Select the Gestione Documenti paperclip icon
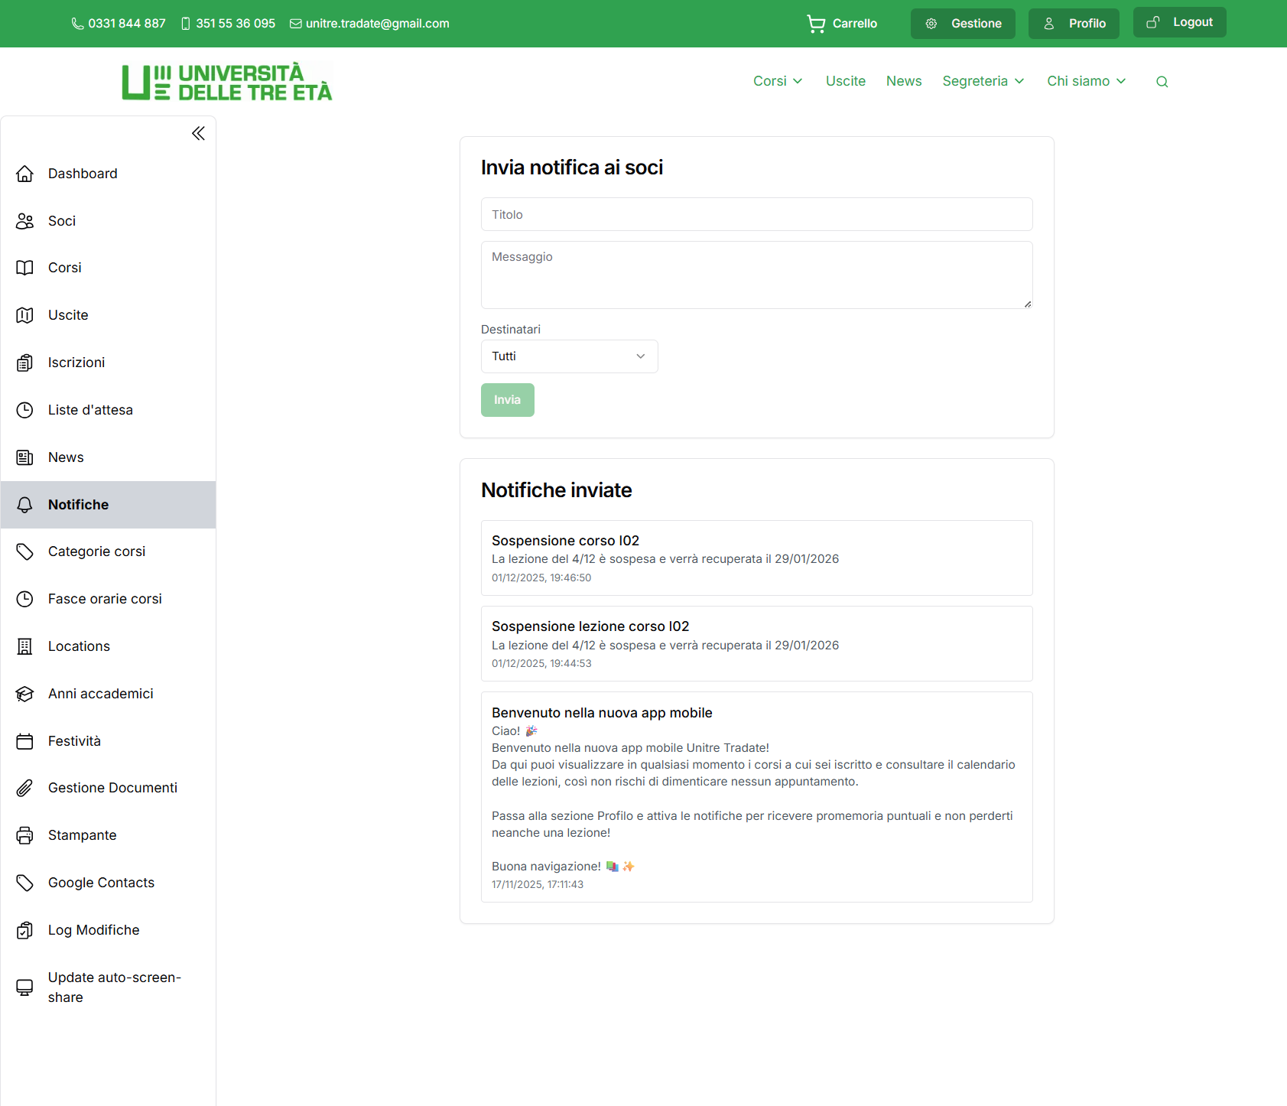 tap(25, 788)
